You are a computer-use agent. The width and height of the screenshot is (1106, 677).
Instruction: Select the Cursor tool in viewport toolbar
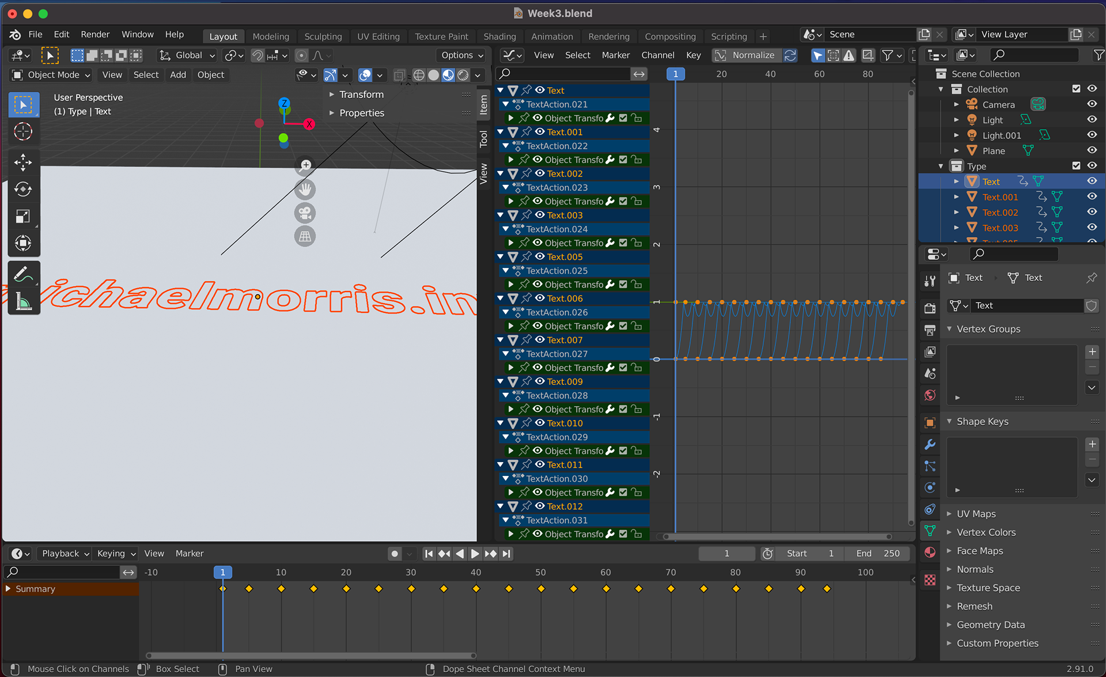tap(23, 131)
